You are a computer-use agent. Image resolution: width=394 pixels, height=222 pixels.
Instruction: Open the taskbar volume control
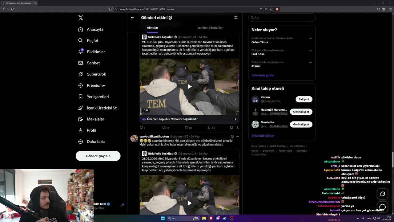click(378, 218)
